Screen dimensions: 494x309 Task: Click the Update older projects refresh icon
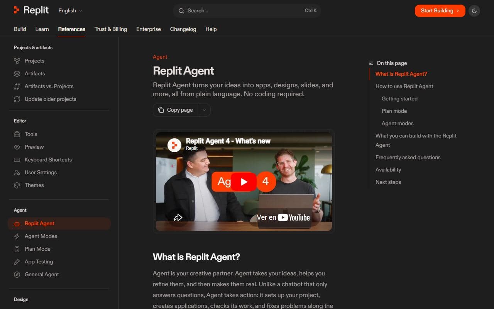click(x=17, y=99)
